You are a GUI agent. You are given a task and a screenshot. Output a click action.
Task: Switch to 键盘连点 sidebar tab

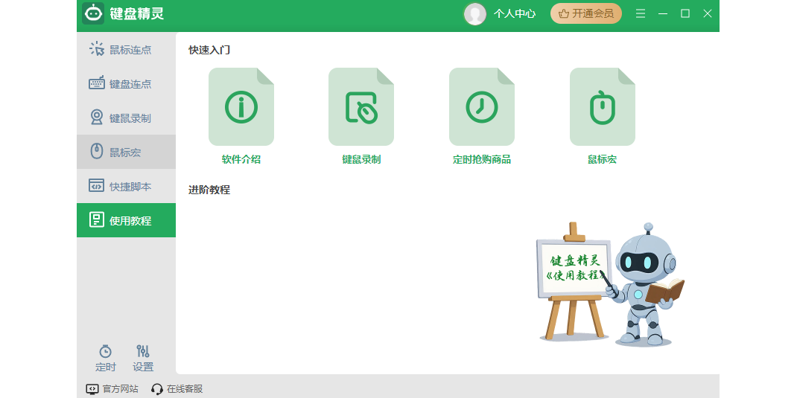[126, 84]
